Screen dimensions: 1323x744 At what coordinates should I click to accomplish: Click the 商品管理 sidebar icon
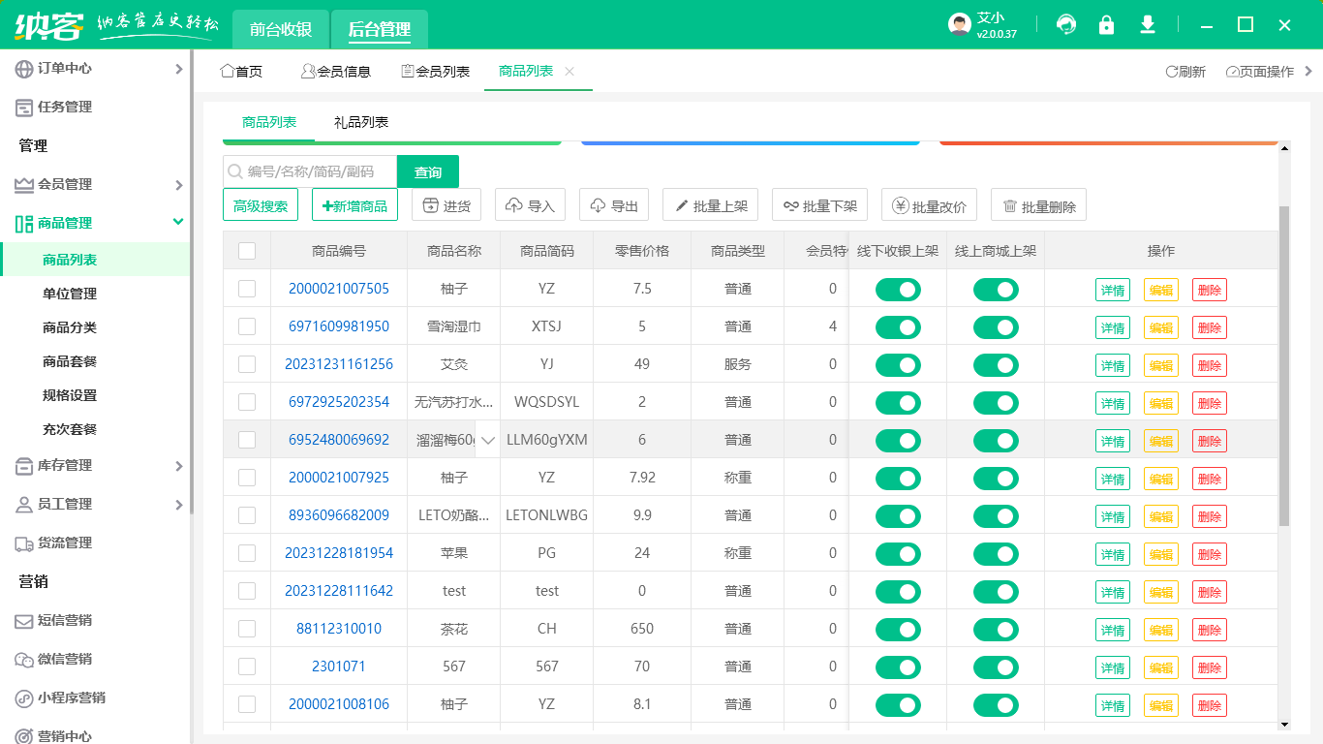(x=24, y=224)
